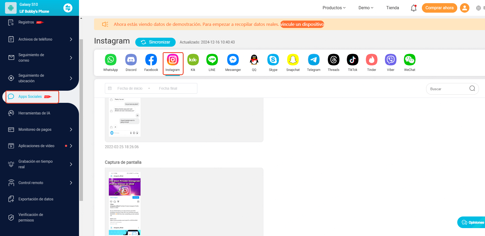Image resolution: width=485 pixels, height=236 pixels.
Task: Click the notification bell icon
Action: click(414, 8)
